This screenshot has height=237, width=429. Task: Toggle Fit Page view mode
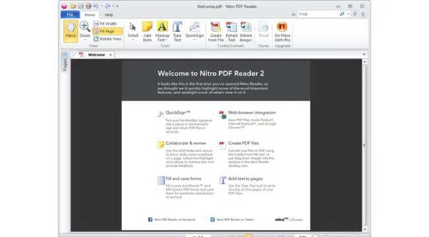(107, 32)
